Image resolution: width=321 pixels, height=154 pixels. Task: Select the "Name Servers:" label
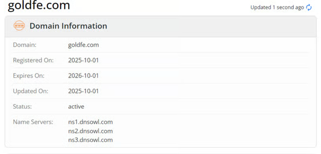point(33,122)
